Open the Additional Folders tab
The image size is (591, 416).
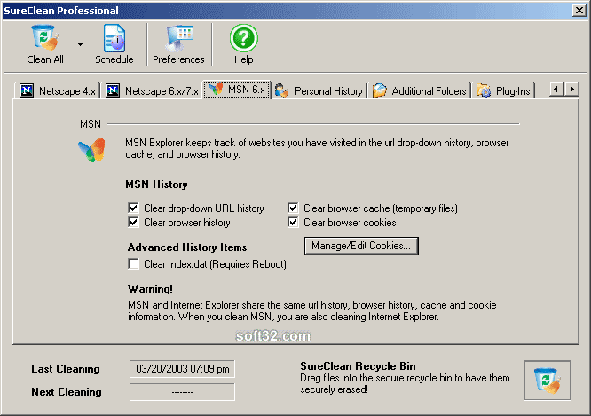coord(420,90)
